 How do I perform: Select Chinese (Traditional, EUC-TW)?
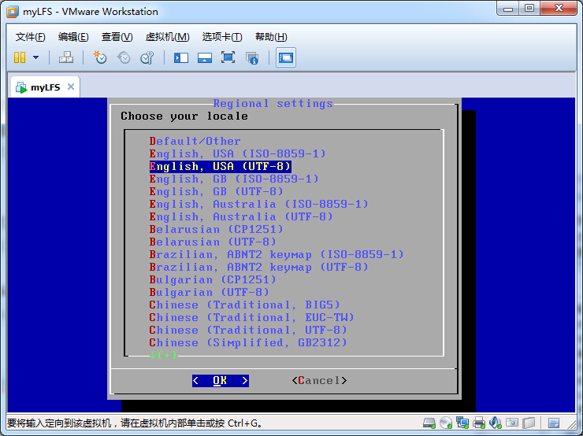pos(252,318)
